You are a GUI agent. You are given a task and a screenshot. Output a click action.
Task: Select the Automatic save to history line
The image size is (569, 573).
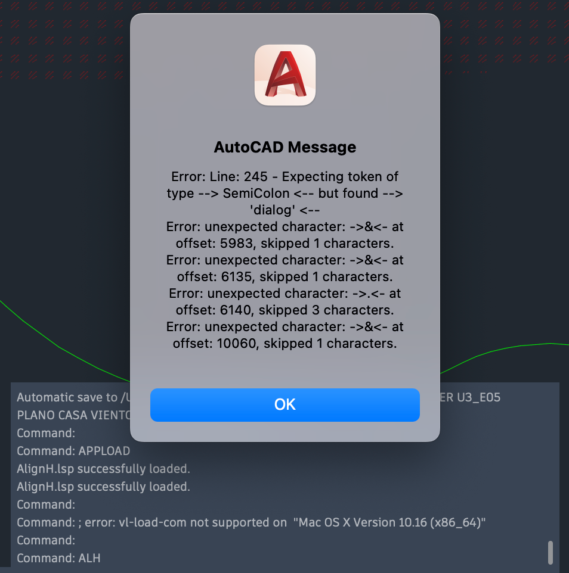point(73,397)
